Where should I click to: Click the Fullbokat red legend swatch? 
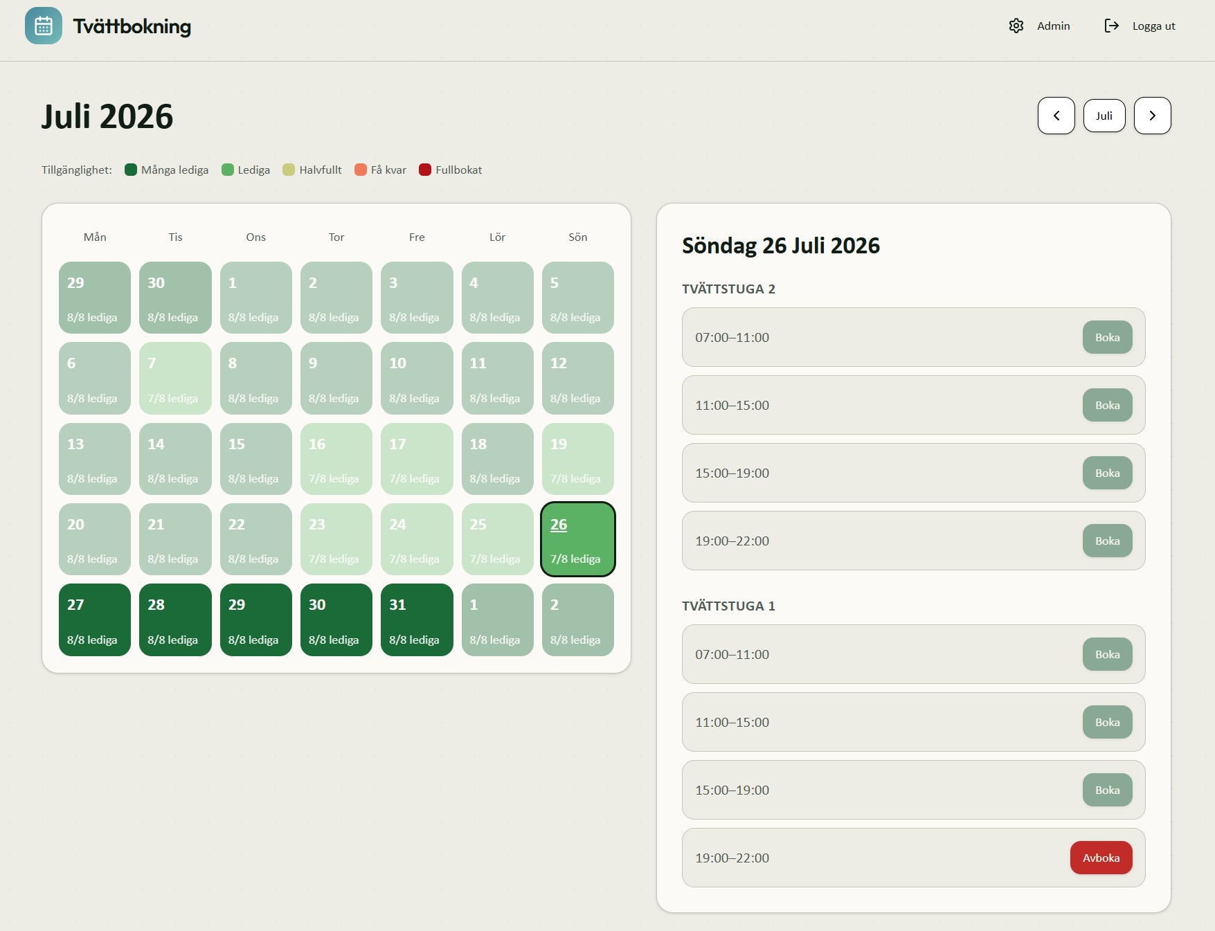(x=425, y=170)
